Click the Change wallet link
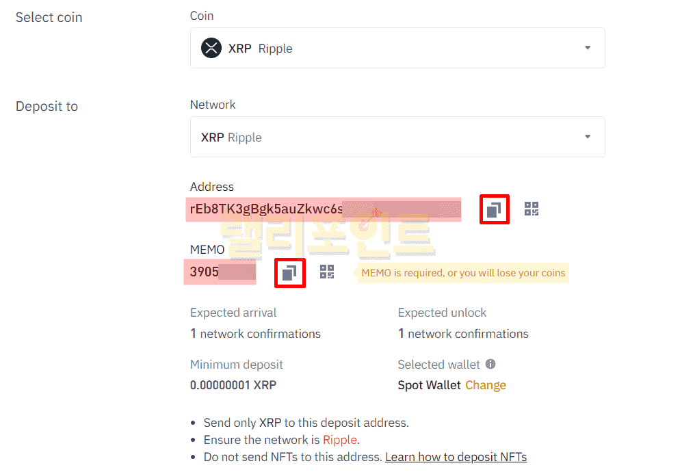Image resolution: width=682 pixels, height=472 pixels. point(486,385)
